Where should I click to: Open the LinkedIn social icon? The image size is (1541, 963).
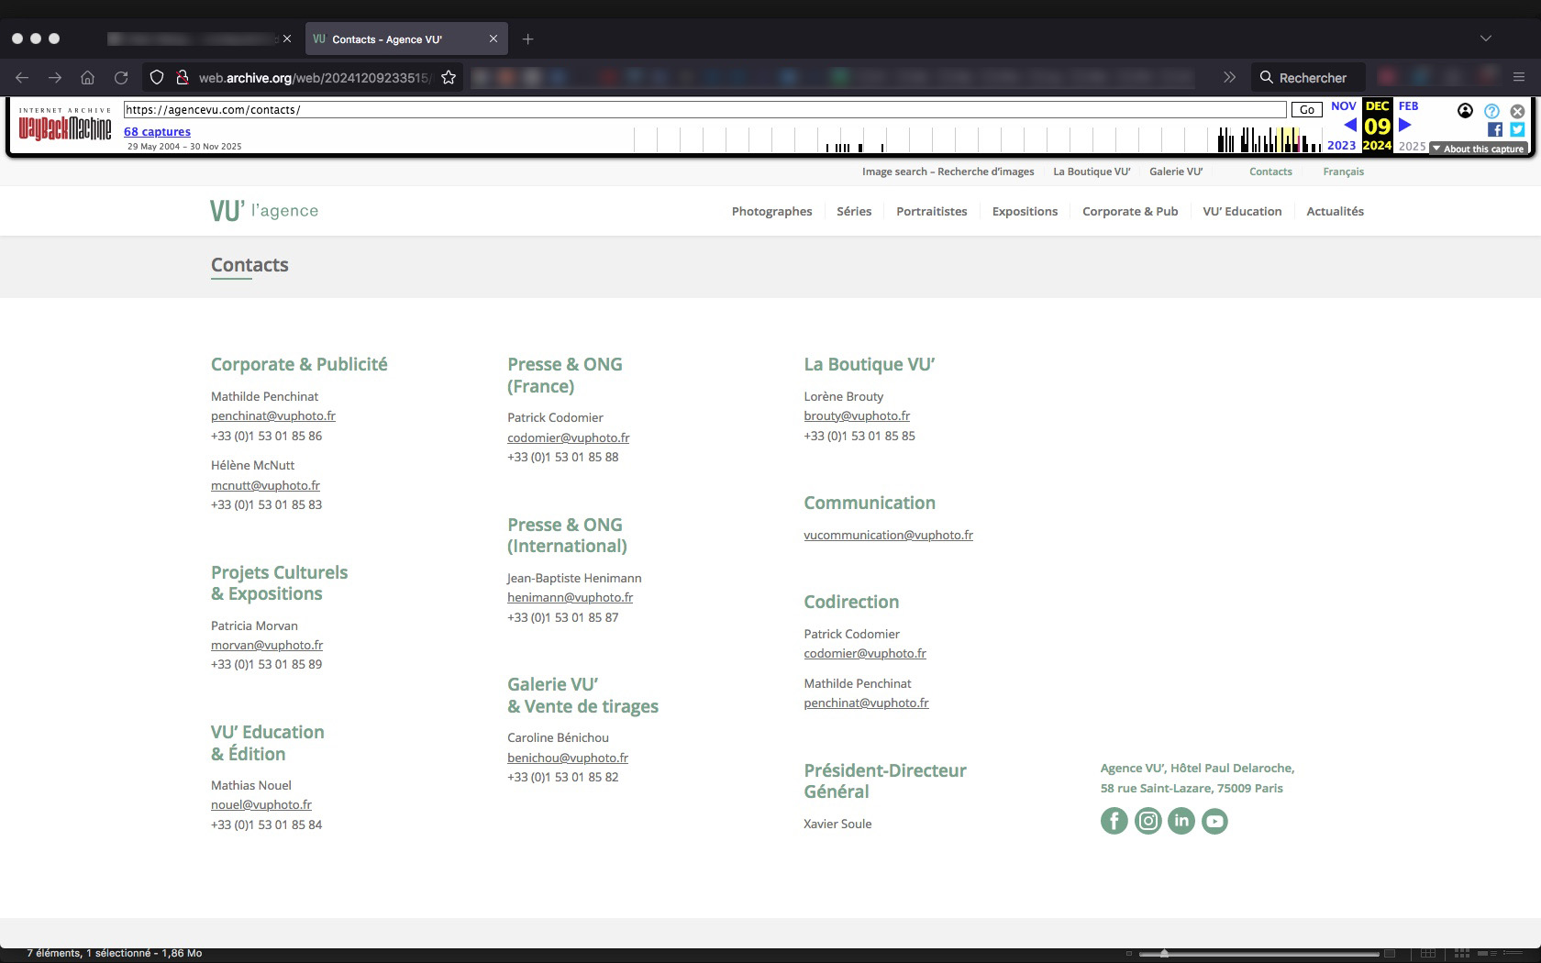[x=1181, y=821]
